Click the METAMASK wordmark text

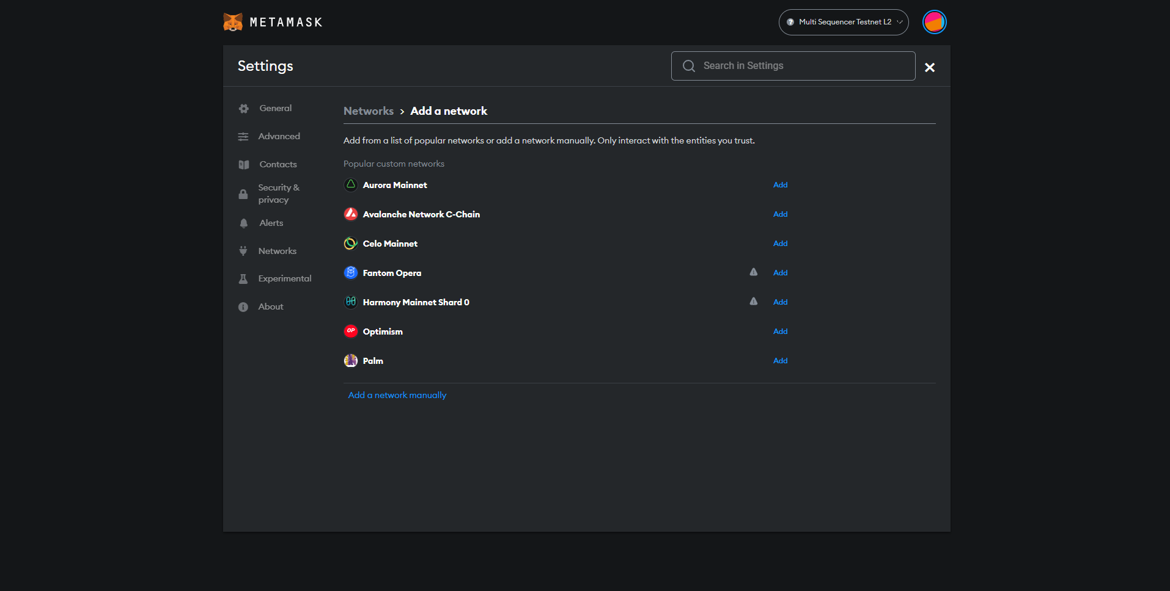(286, 23)
